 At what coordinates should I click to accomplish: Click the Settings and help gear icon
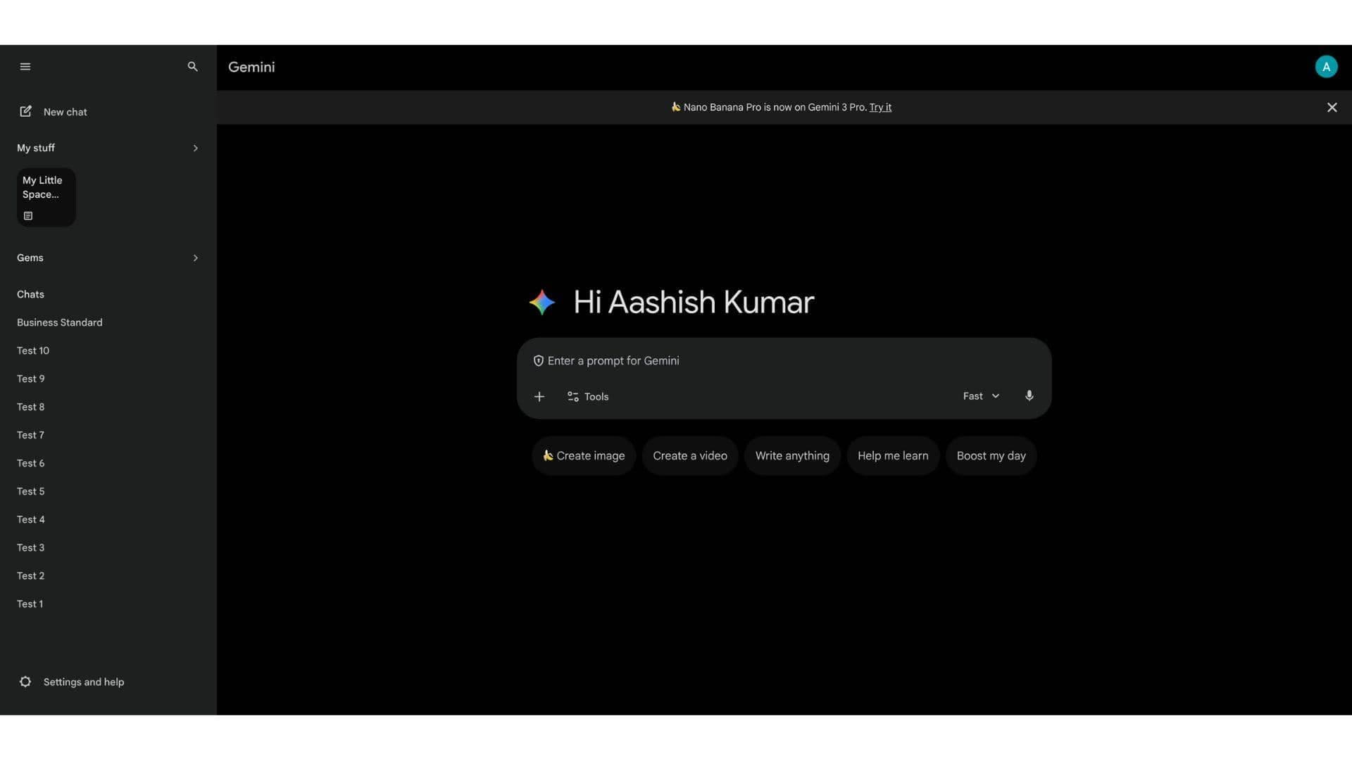coord(25,682)
